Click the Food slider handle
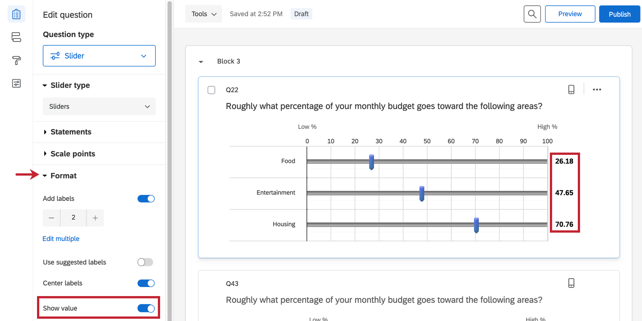642x321 pixels. (372, 162)
